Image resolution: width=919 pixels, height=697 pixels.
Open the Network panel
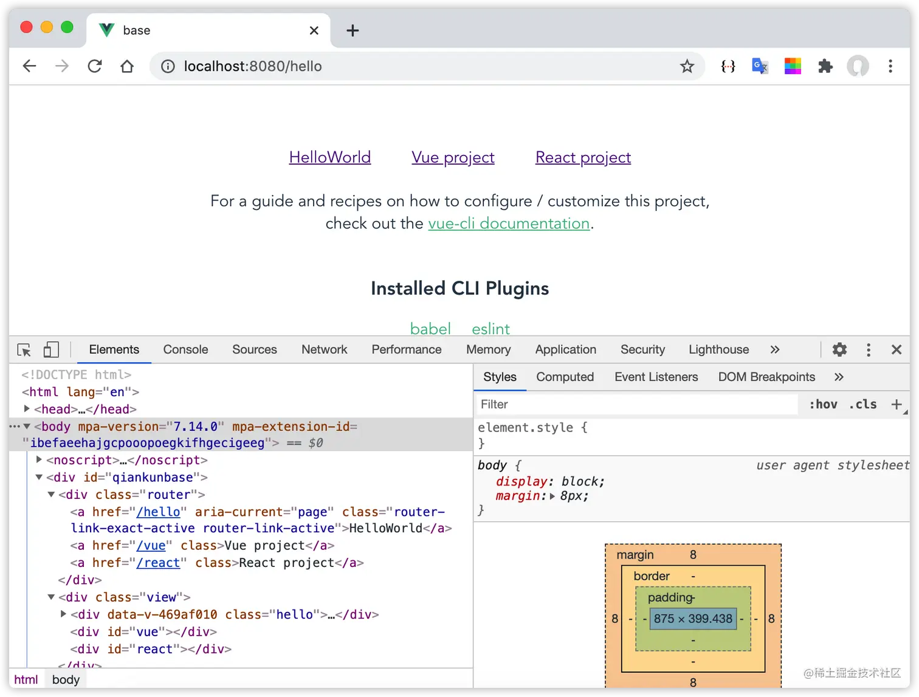click(325, 349)
